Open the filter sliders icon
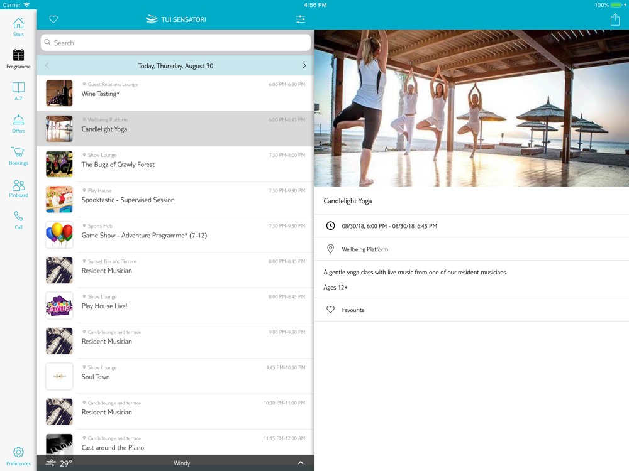The image size is (629, 471). coord(301,19)
